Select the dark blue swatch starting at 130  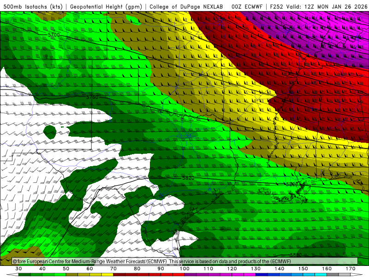[262, 274]
